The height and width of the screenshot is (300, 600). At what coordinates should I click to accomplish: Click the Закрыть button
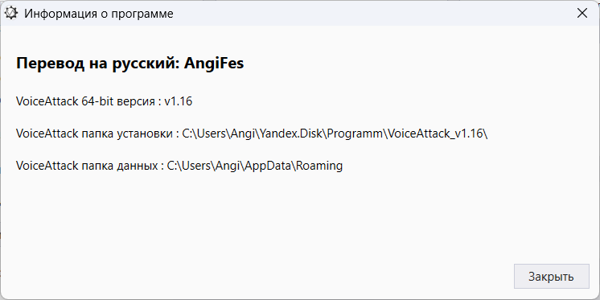click(x=551, y=277)
